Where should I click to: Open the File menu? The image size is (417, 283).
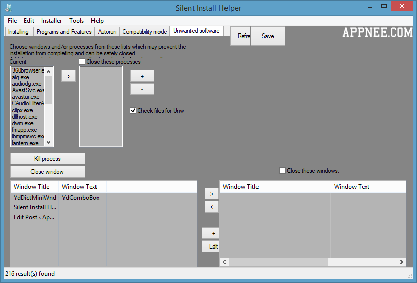click(12, 21)
